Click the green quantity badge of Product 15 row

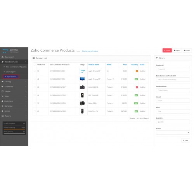(136, 79)
